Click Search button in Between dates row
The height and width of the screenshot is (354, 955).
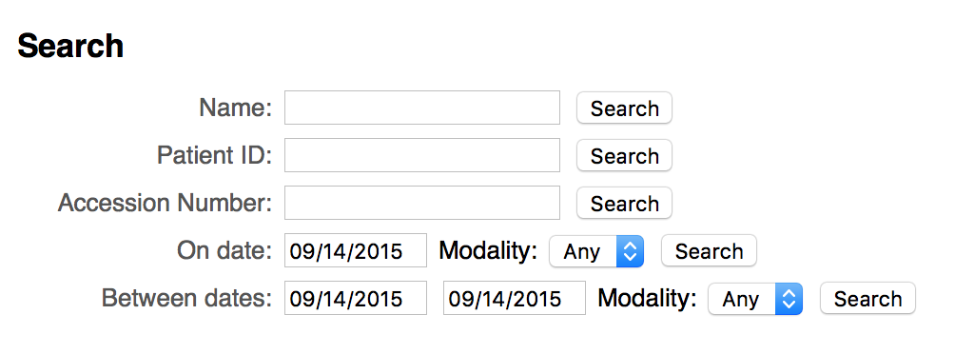coord(867,298)
